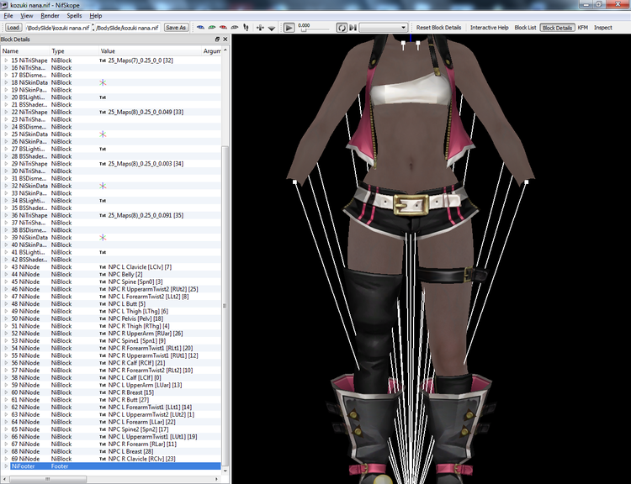Screen dimensions: 631x484
Task: Open the animation sequence dropdown
Action: [383, 28]
